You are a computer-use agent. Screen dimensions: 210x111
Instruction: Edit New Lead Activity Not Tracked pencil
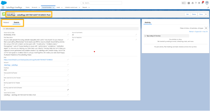pos(68,80)
